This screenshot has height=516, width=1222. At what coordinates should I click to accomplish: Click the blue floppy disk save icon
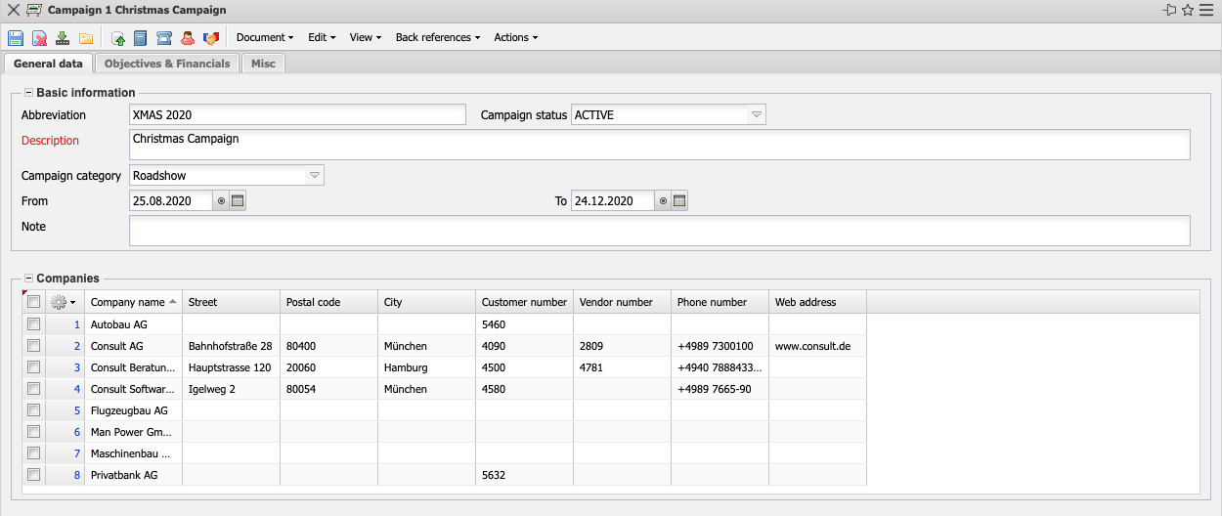[15, 38]
